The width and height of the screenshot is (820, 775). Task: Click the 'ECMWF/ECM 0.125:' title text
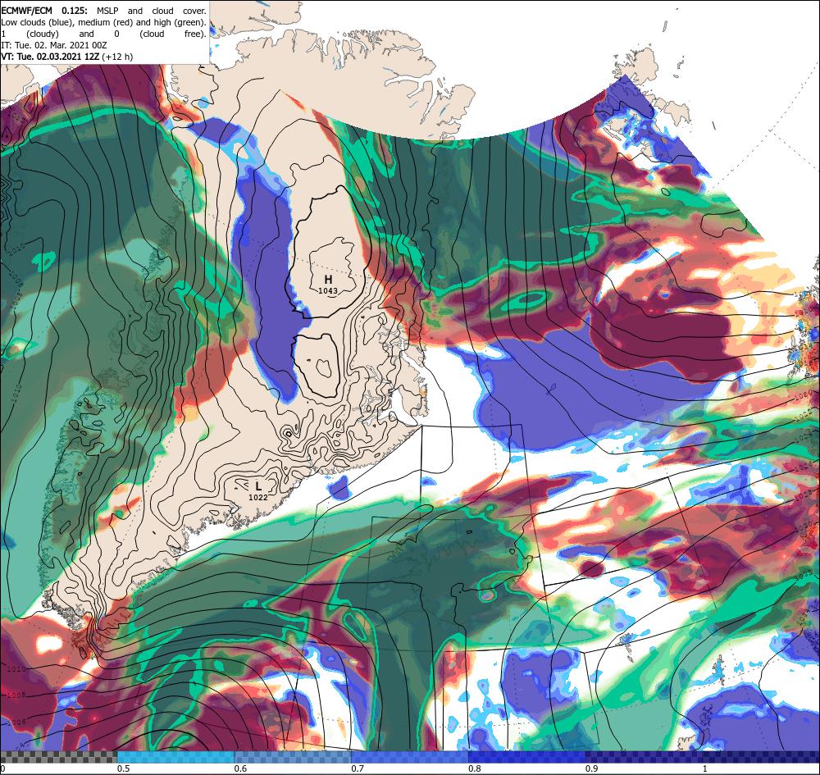pyautogui.click(x=43, y=11)
